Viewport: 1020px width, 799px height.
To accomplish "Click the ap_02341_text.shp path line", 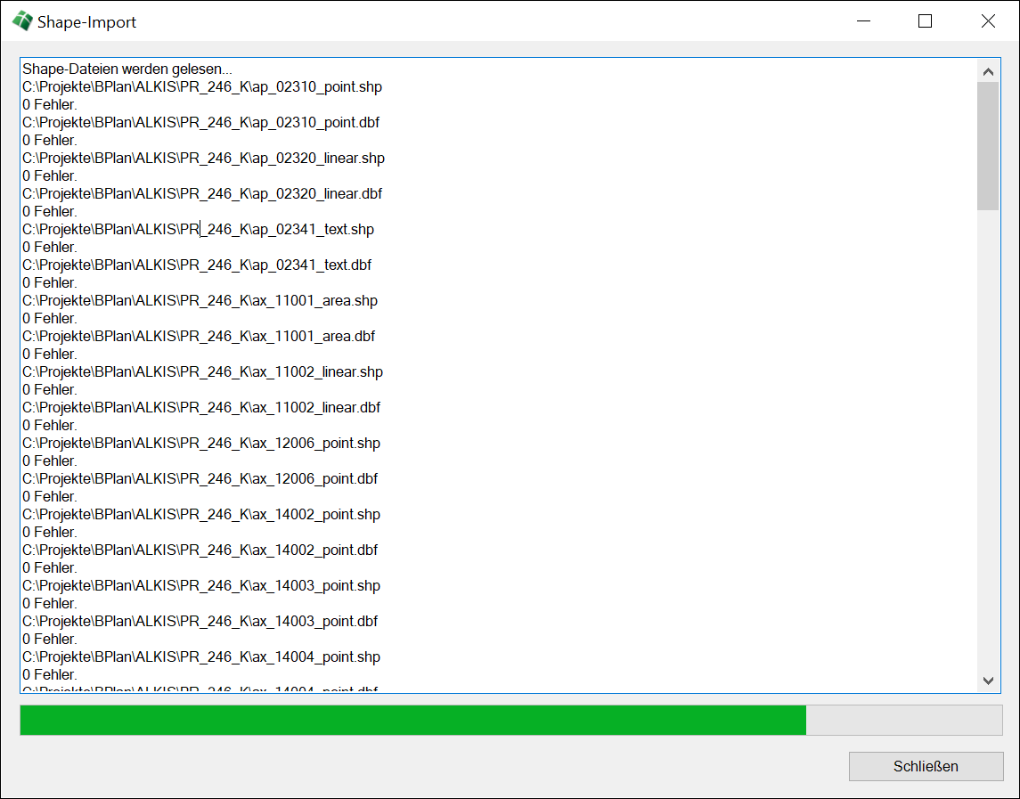I will tap(198, 229).
